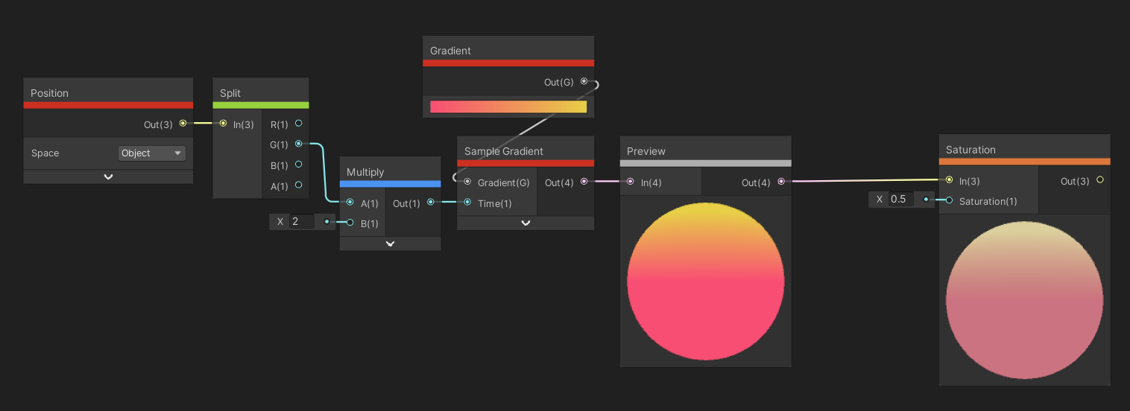
Task: Open the Space dropdown set to Object
Action: click(x=152, y=153)
